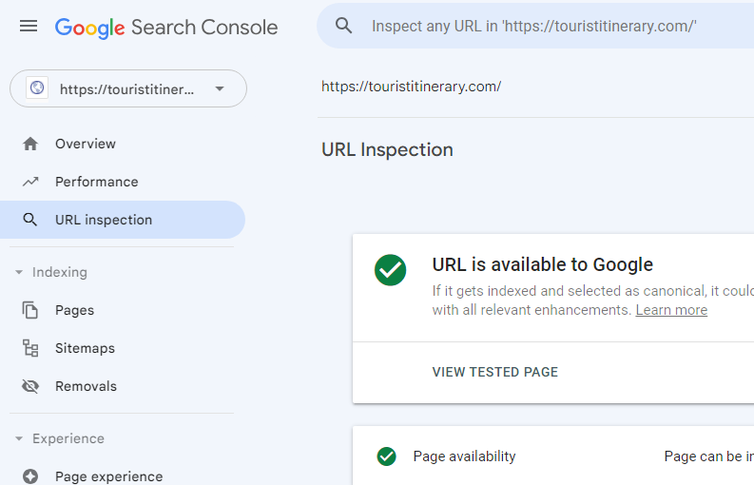Click the Overview home icon

(30, 144)
